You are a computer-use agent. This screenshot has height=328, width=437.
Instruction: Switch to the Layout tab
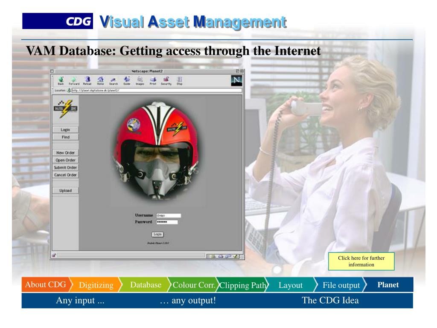(x=290, y=285)
